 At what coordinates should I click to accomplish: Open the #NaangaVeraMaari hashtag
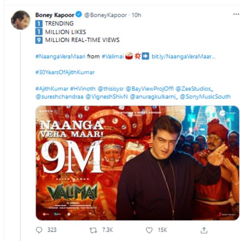(x=60, y=56)
